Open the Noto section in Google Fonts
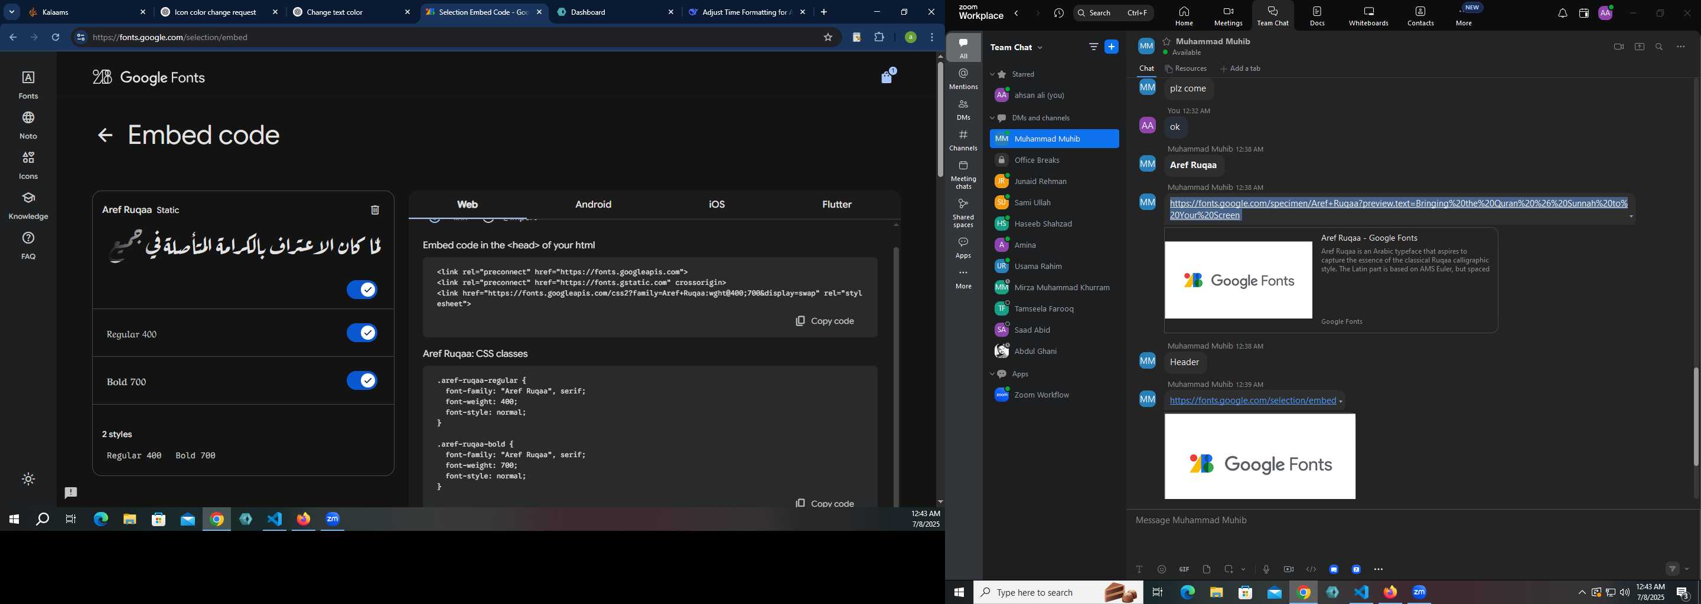1701x604 pixels. pos(28,125)
